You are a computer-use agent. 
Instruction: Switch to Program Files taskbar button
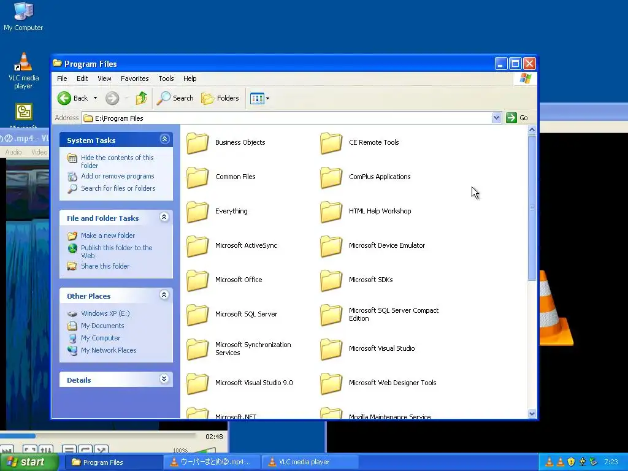(x=113, y=462)
